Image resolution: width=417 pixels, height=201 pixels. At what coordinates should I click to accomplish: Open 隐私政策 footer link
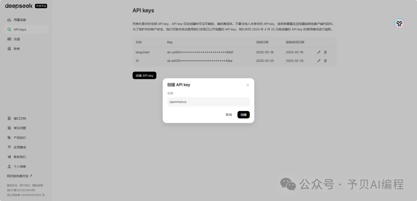[x=37, y=185]
